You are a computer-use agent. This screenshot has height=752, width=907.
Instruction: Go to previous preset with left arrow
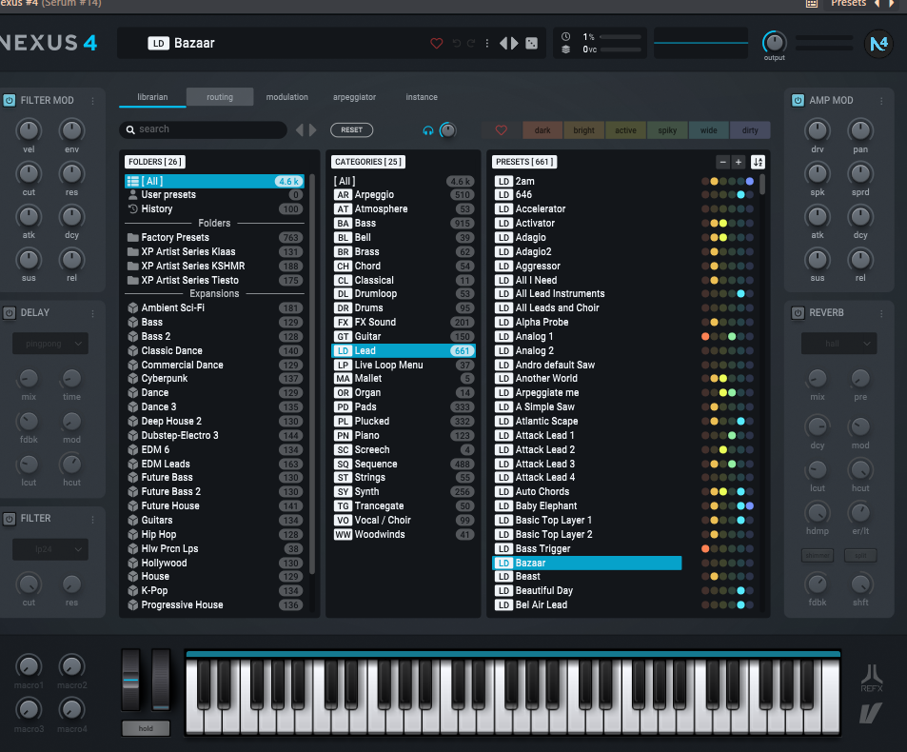click(x=503, y=44)
